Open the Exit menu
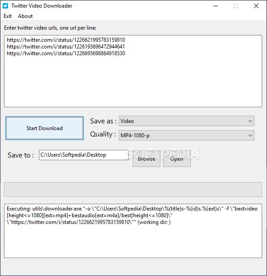This screenshot has width=267, height=276. [x=8, y=16]
